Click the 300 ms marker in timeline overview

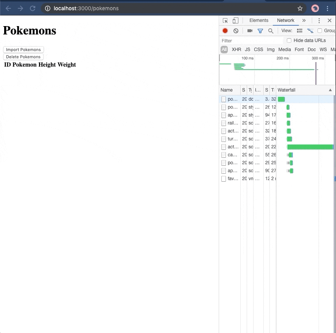(317, 58)
